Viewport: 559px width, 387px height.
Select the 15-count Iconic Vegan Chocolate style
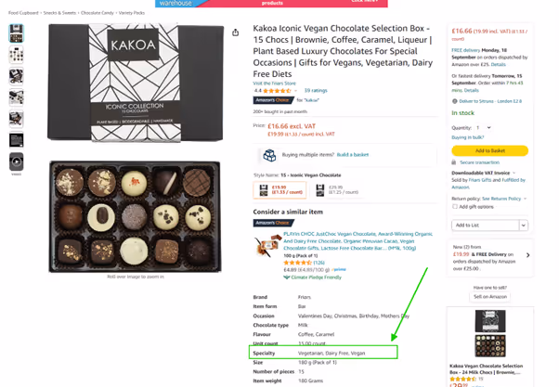[x=279, y=190]
